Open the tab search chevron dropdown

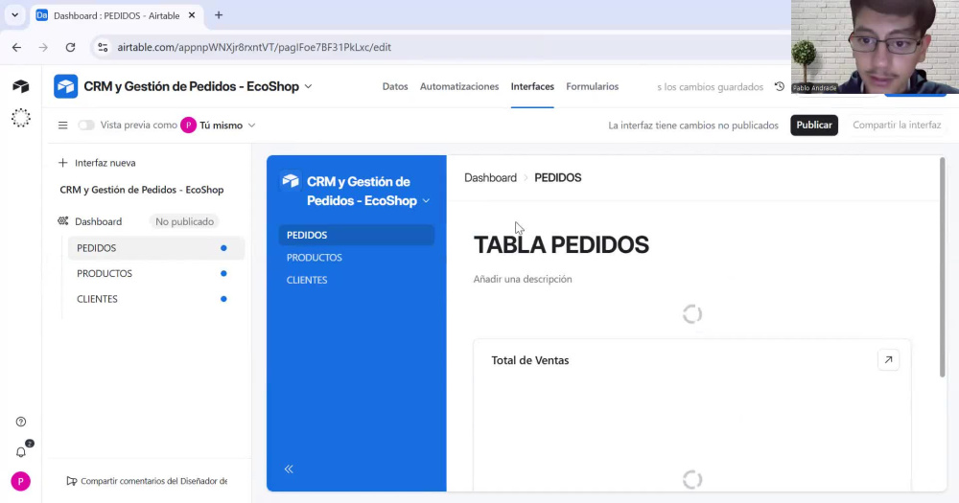[x=14, y=15]
